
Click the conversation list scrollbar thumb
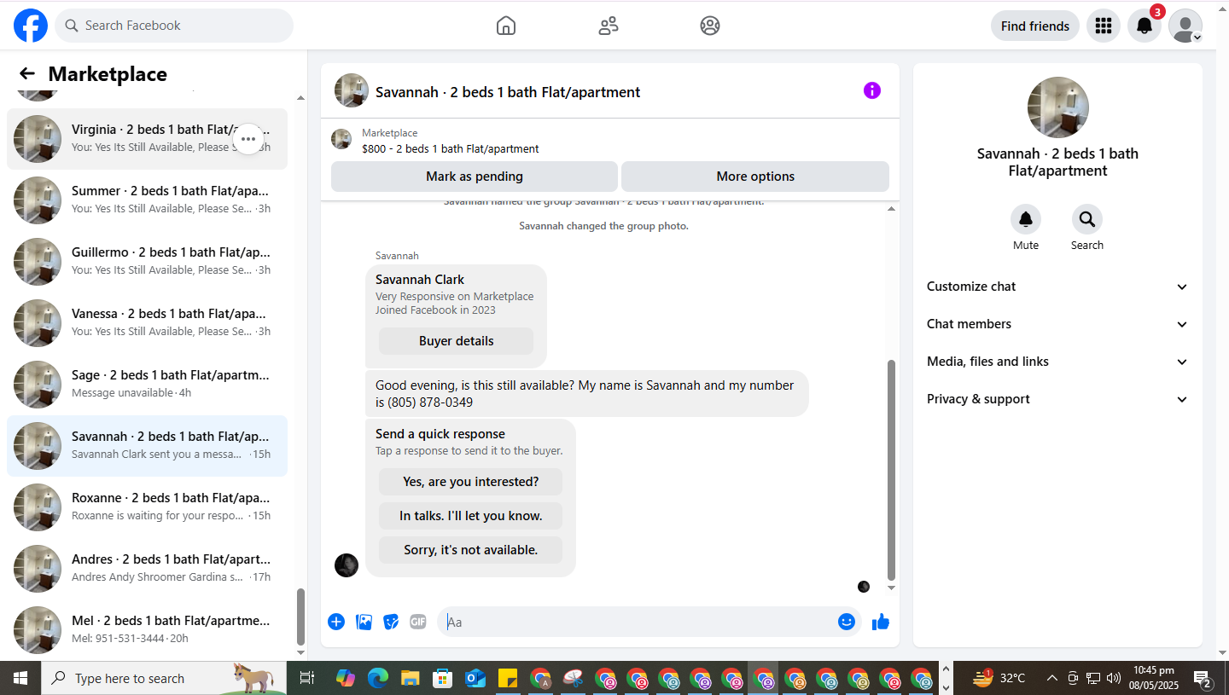tap(300, 617)
